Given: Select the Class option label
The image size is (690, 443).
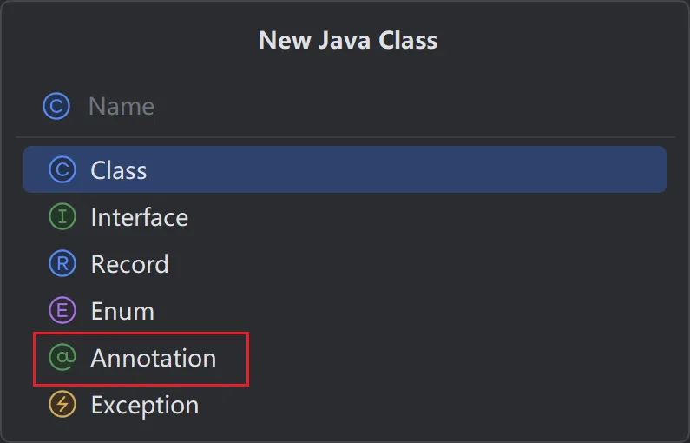Looking at the screenshot, I should pos(119,170).
